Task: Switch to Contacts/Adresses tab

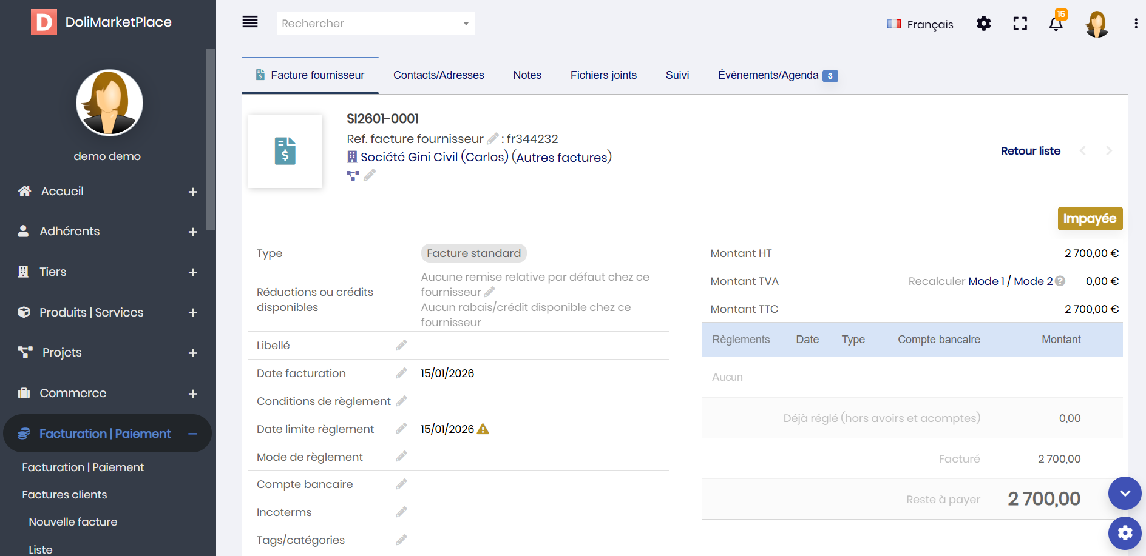Action: (x=438, y=75)
